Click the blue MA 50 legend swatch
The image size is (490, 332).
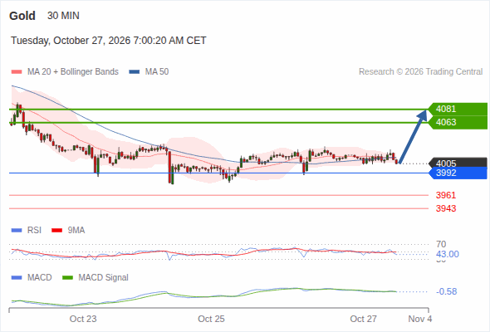click(135, 72)
